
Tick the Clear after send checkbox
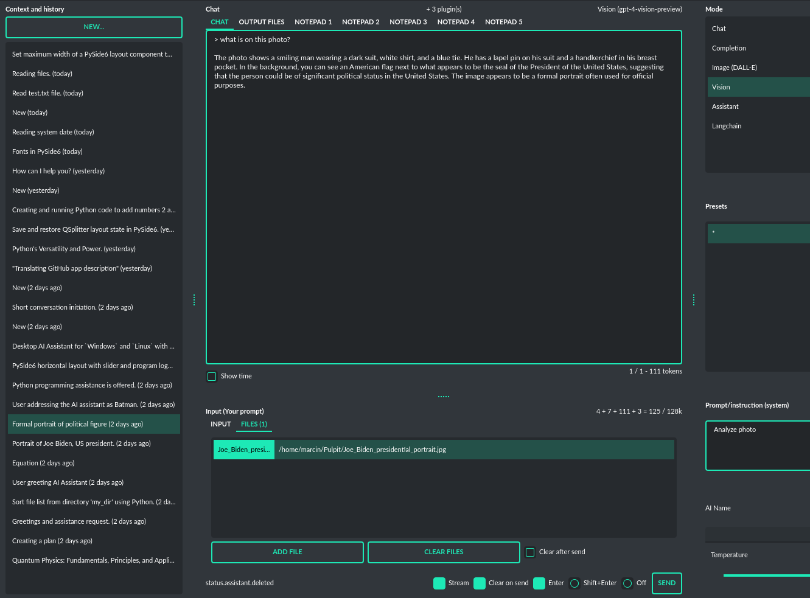(x=530, y=552)
